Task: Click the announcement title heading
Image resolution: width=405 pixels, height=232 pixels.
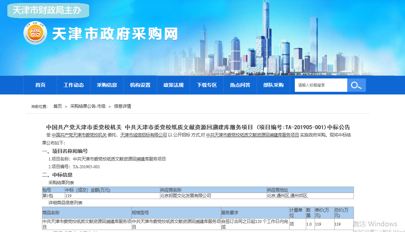Action: click(198, 127)
